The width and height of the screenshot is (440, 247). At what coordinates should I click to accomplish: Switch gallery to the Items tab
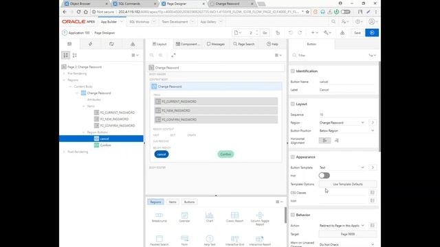[173, 202]
